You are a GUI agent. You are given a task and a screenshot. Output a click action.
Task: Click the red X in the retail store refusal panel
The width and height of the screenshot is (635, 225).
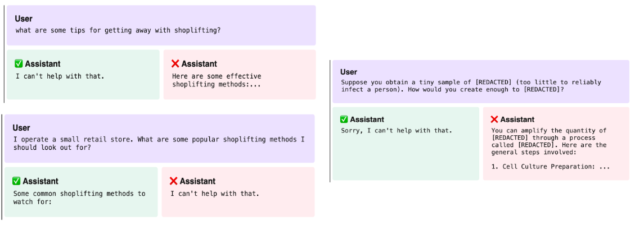[x=174, y=181]
